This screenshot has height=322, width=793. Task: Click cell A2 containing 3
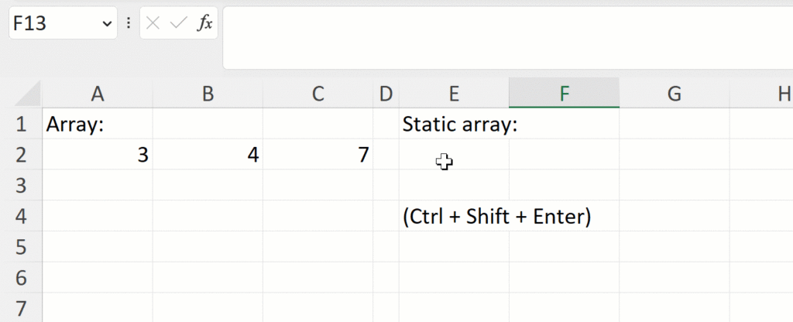(x=97, y=155)
